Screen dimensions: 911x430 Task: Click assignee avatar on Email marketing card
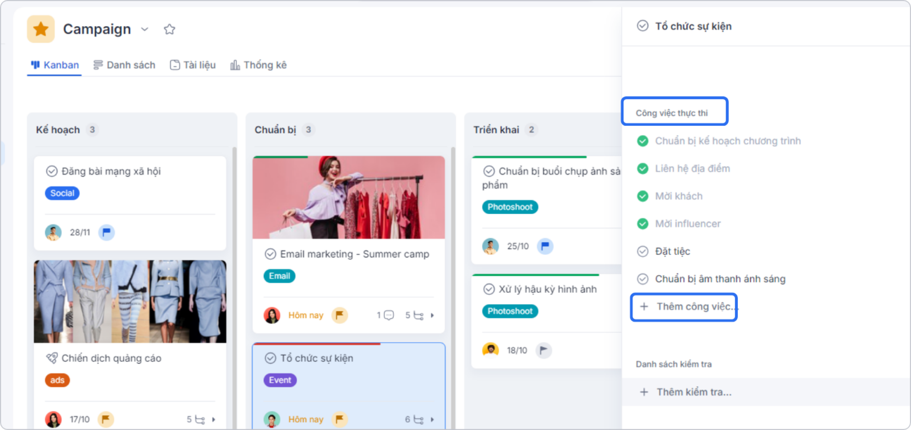pos(272,315)
